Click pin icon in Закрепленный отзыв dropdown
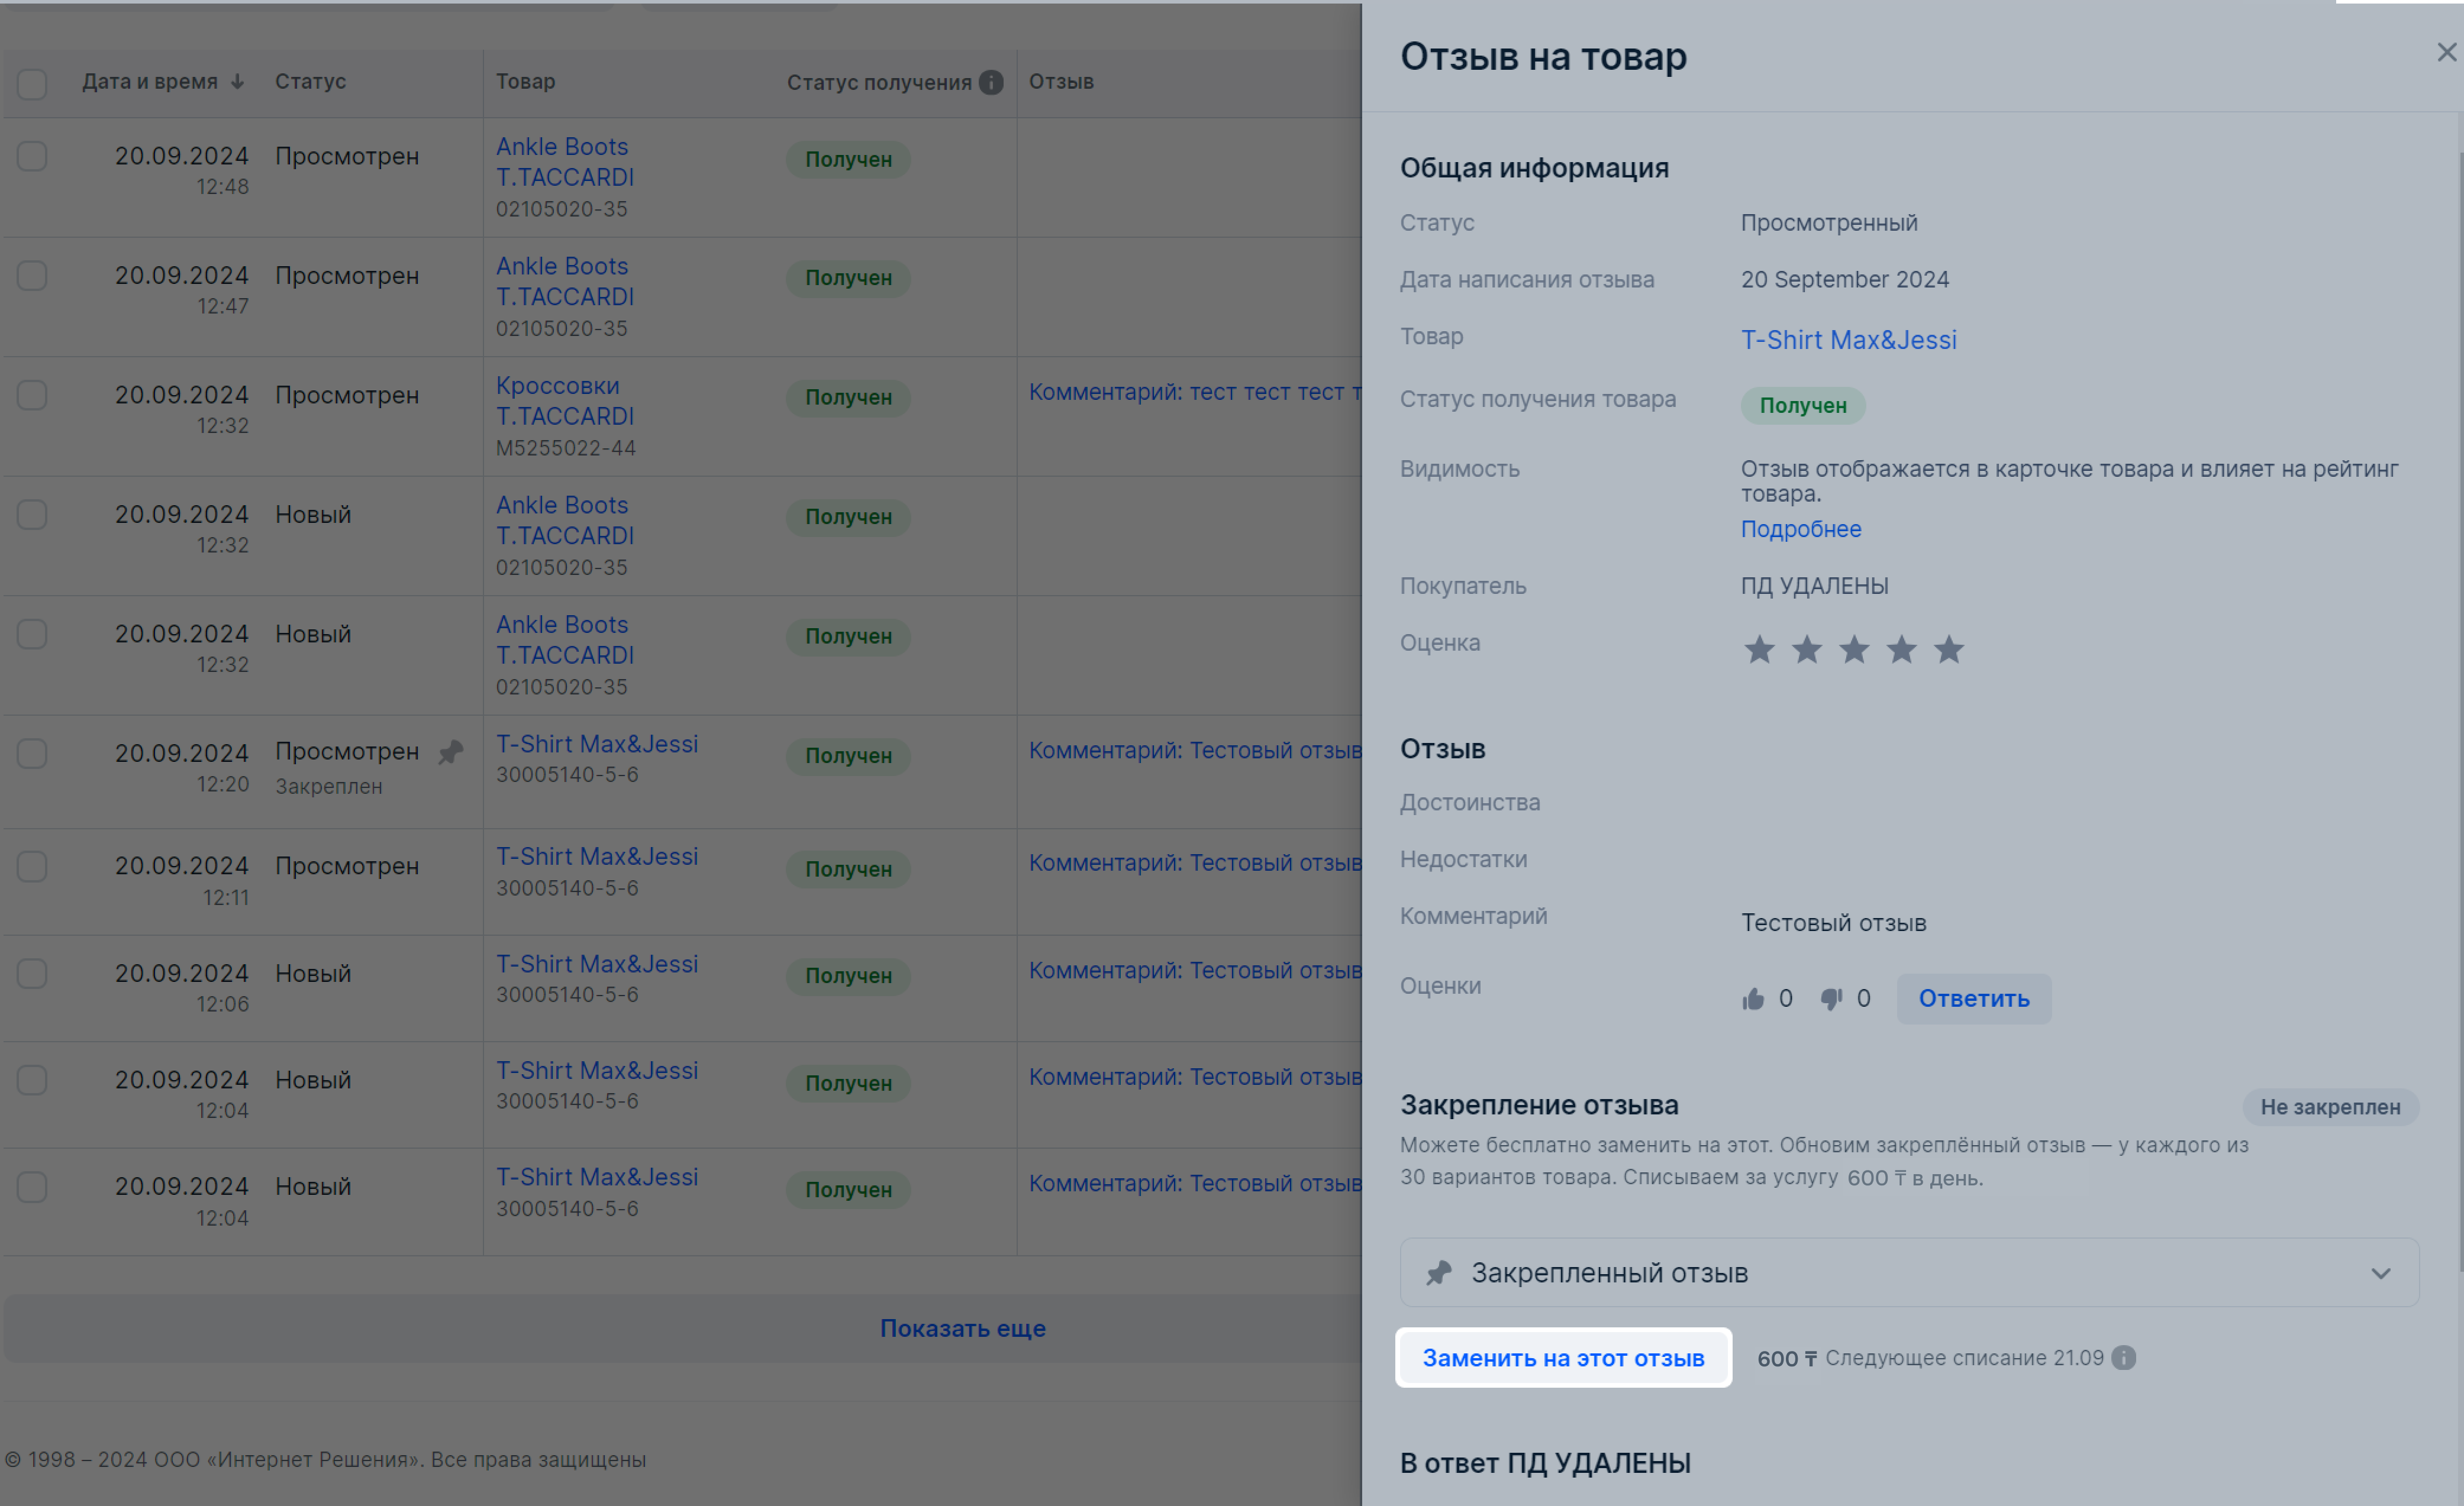This screenshot has width=2464, height=1506. [1438, 1272]
